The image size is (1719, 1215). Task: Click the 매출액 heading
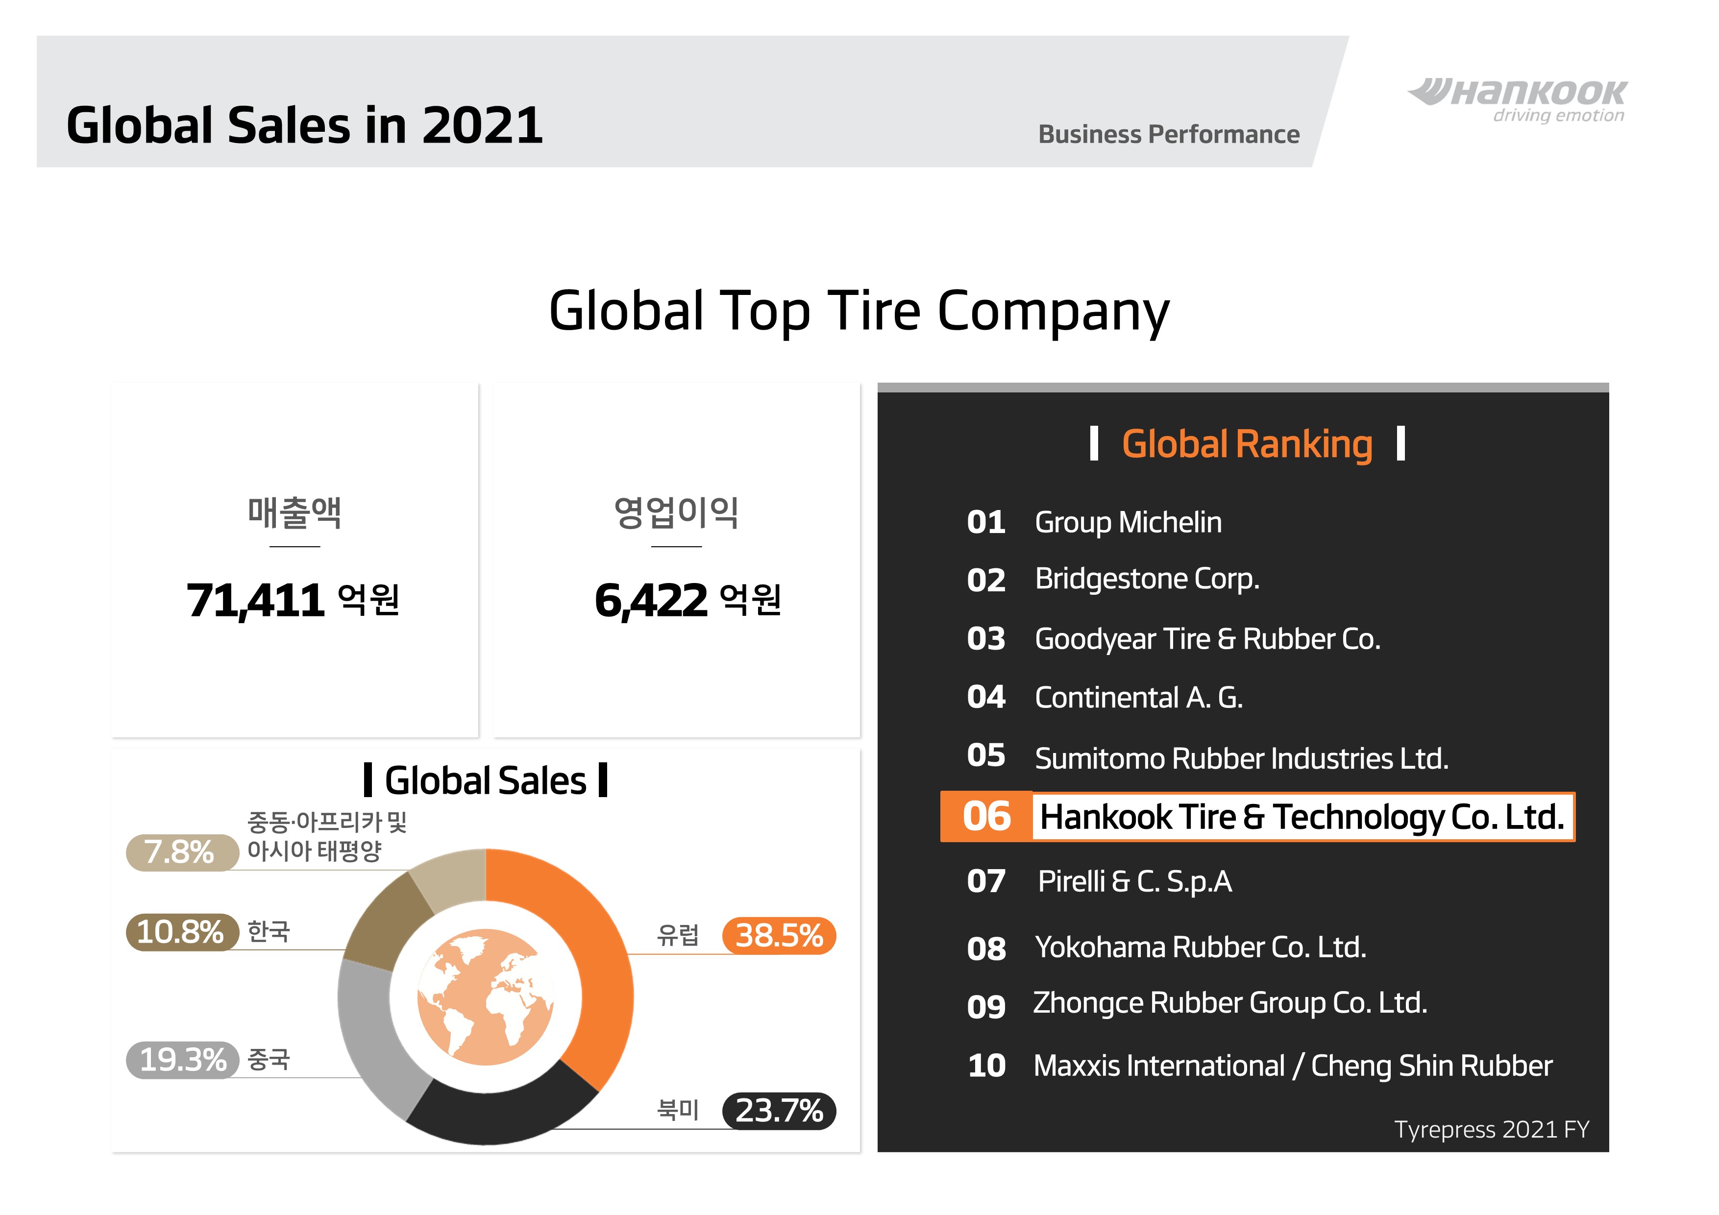pyautogui.click(x=295, y=513)
